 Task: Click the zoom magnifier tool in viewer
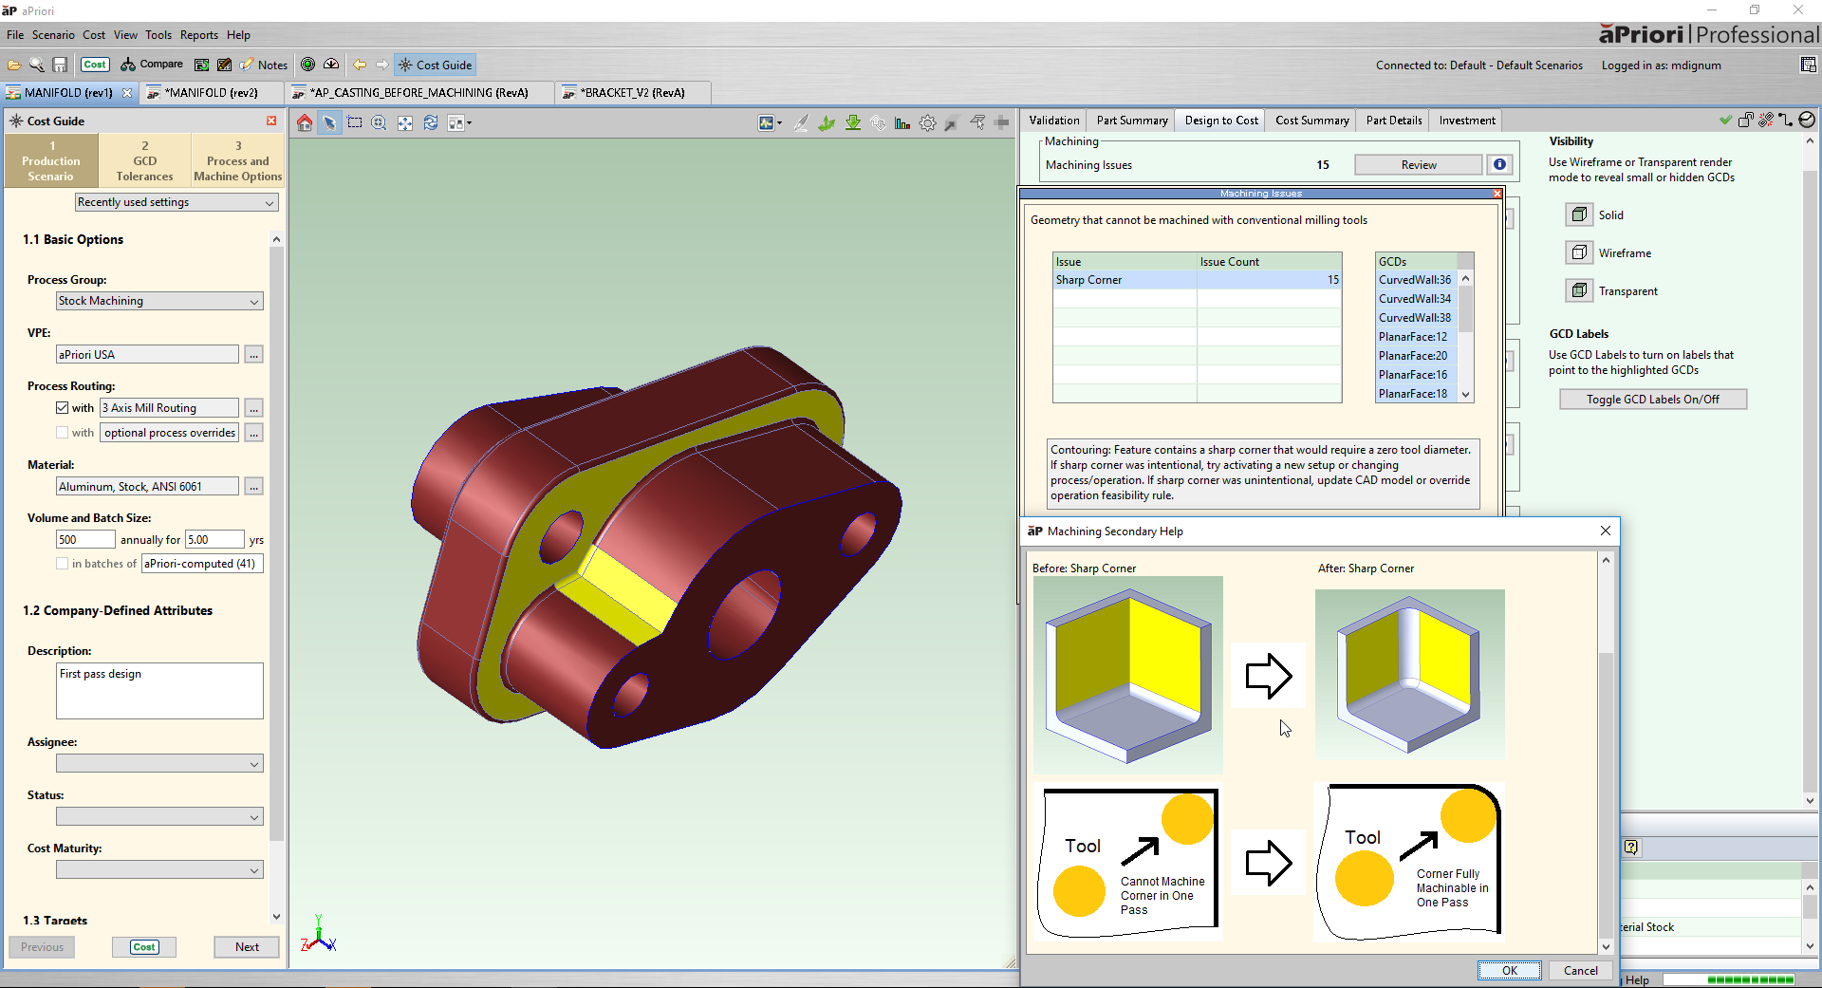[380, 122]
